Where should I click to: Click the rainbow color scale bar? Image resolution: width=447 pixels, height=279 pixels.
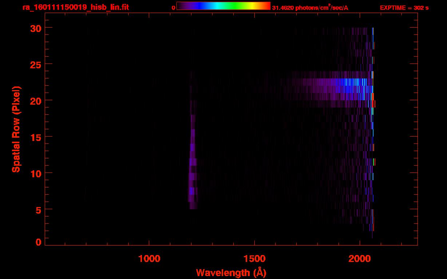point(223,6)
